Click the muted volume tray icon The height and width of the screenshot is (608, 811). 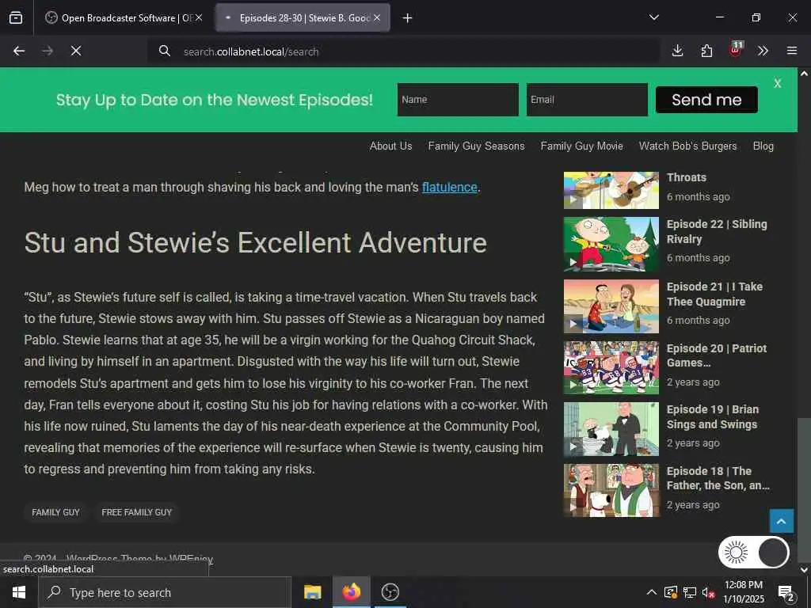pyautogui.click(x=708, y=592)
